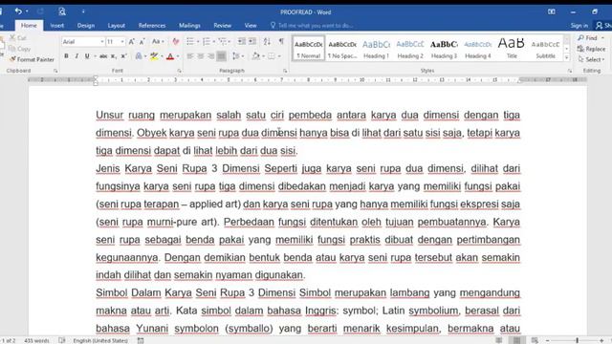The width and height of the screenshot is (612, 344).
Task: Toggle Superscript formatting
Action: tap(123, 56)
